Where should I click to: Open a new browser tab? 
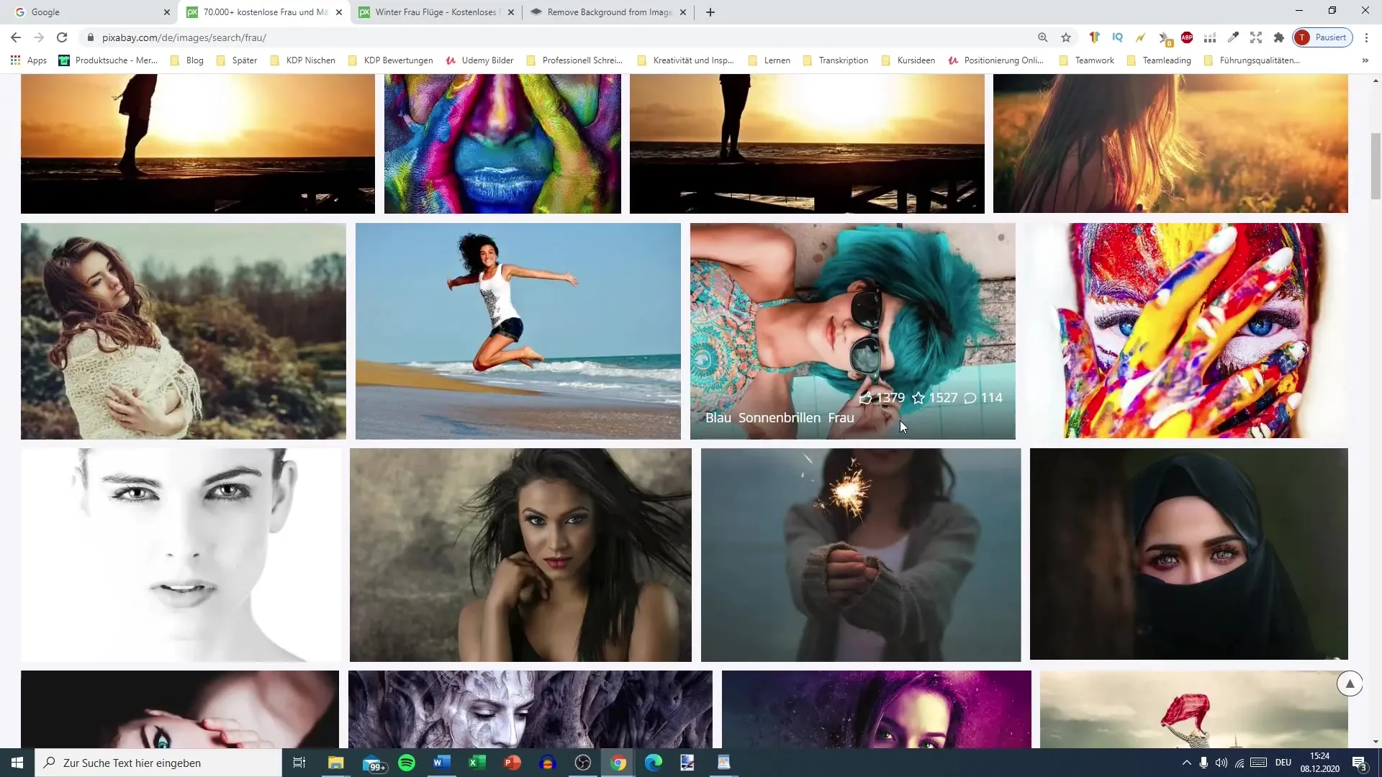710,12
